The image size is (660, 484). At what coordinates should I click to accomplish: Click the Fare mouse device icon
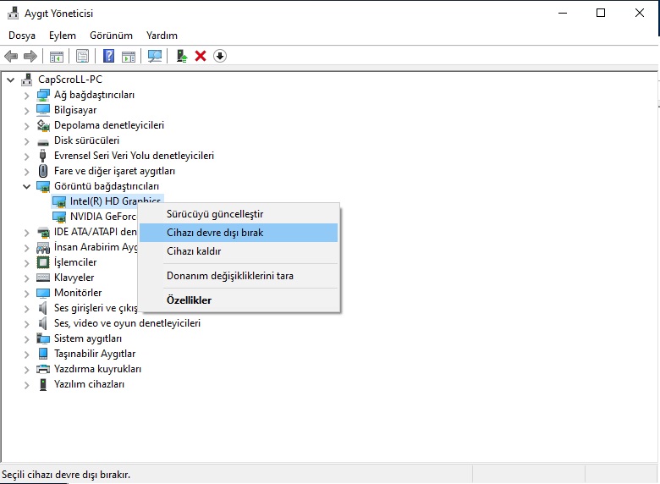[43, 171]
